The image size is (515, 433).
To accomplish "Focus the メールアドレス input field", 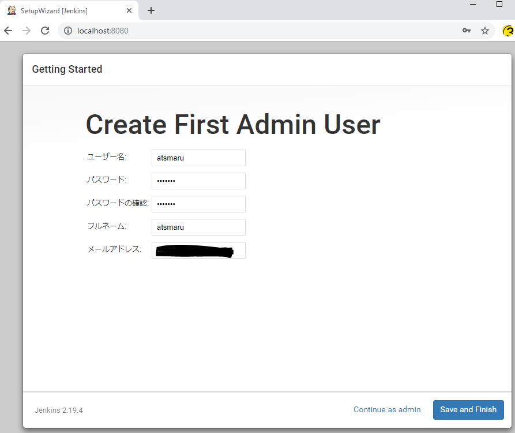I will click(198, 250).
